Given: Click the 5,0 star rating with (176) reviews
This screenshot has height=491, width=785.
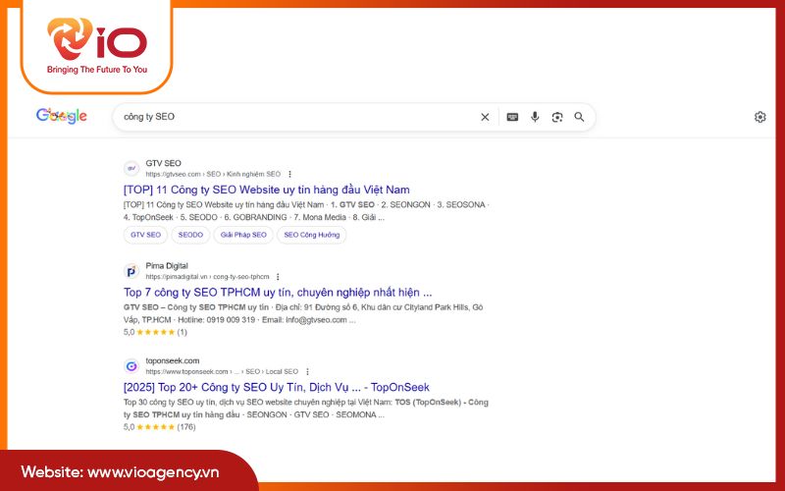Looking at the screenshot, I should tap(159, 427).
